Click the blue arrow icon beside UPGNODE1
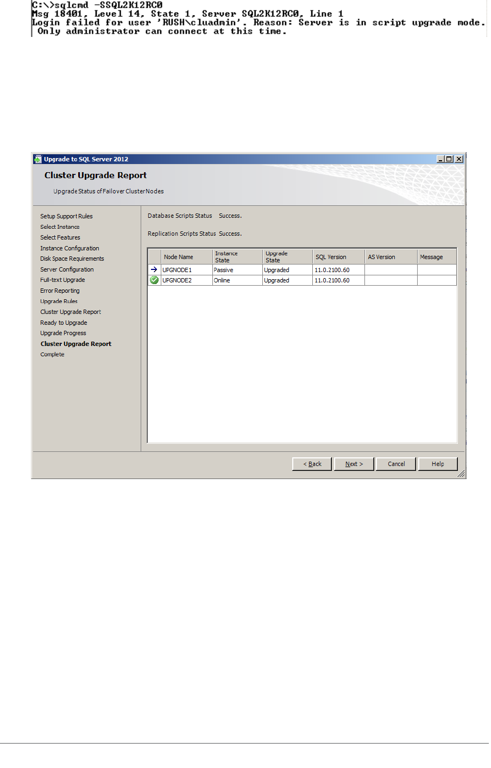491x768 pixels. (x=154, y=270)
